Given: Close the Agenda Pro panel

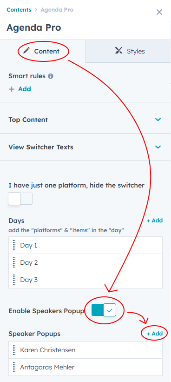Looking at the screenshot, I should pyautogui.click(x=159, y=12).
